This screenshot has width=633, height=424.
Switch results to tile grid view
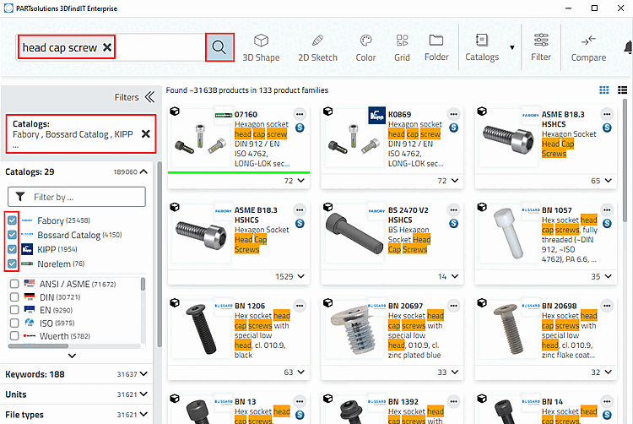point(604,90)
